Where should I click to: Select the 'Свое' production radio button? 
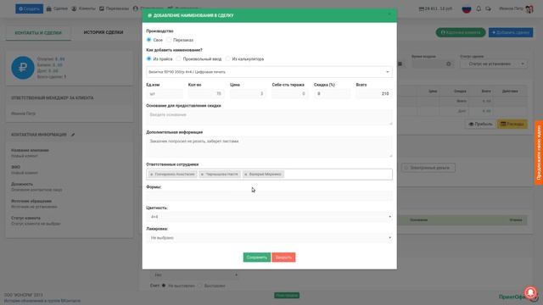[149, 40]
